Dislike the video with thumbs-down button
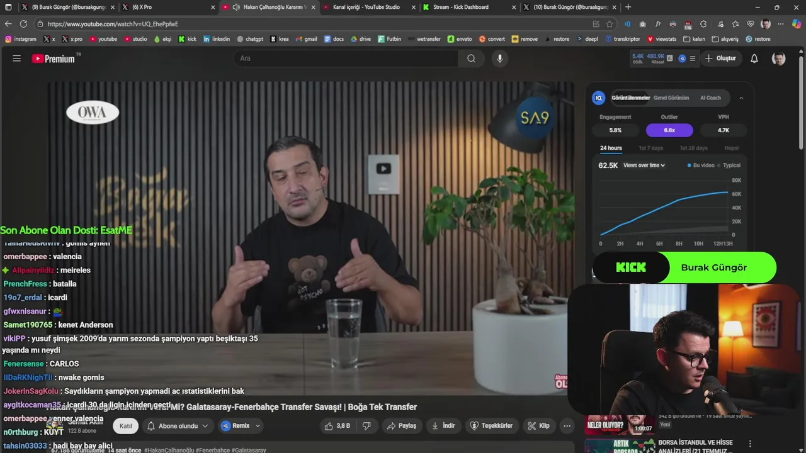 tap(366, 426)
